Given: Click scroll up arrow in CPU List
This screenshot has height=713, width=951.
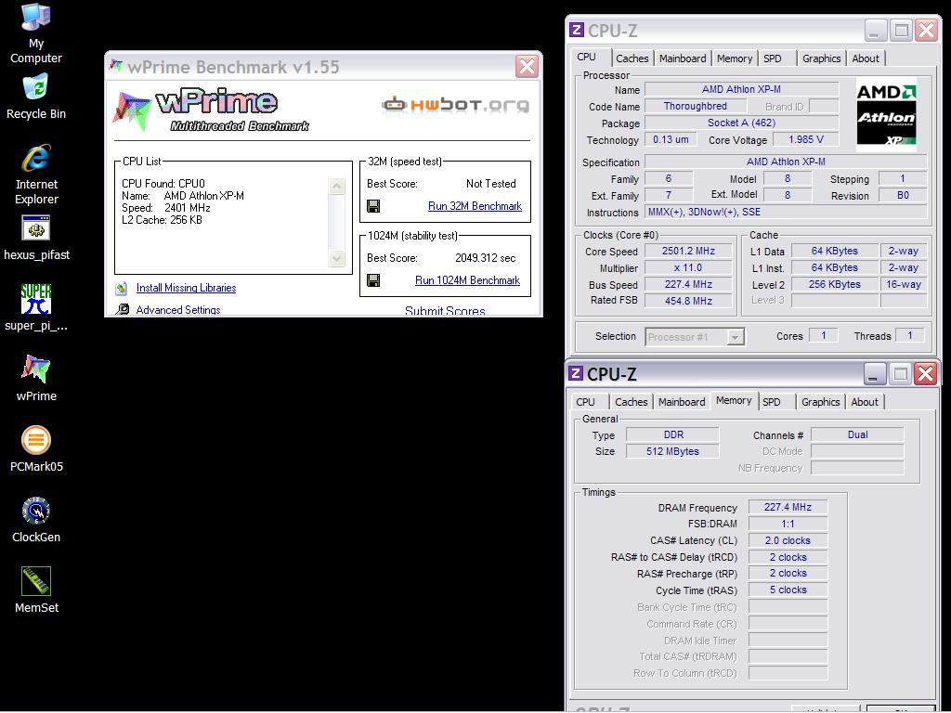Looking at the screenshot, I should pos(336,186).
